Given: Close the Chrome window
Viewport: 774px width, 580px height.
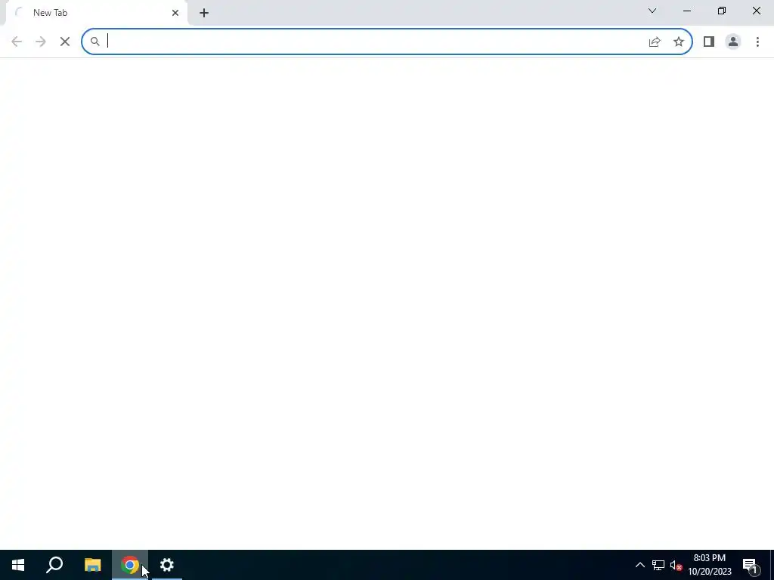Looking at the screenshot, I should [x=756, y=11].
